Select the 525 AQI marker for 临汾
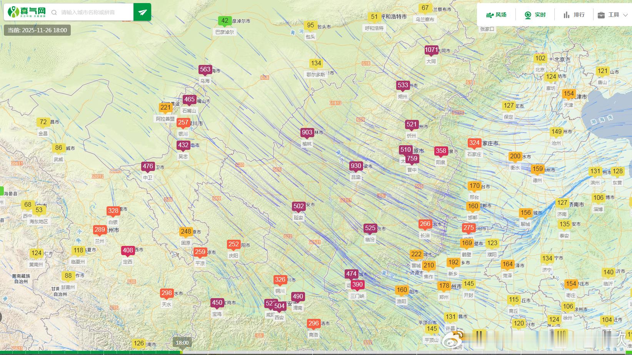Screen dimensions: 632x355 [370, 229]
